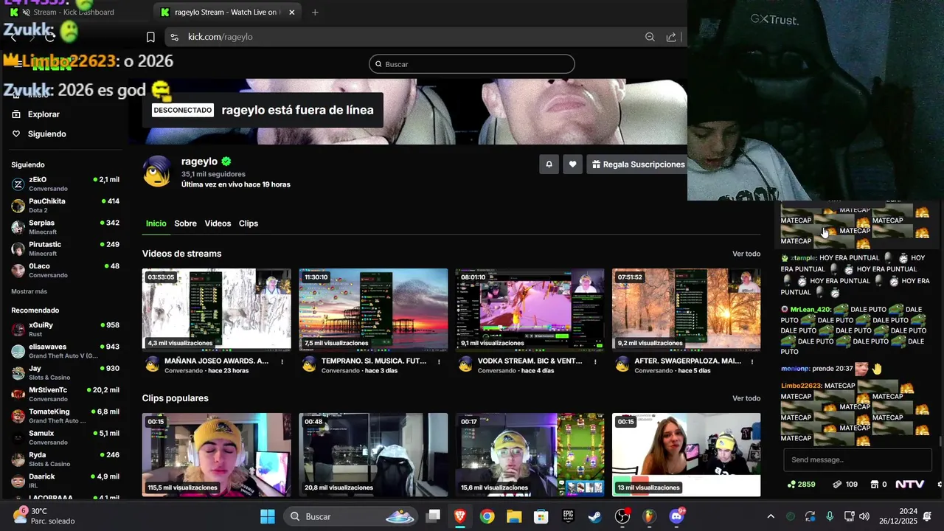Open Epic Games launcher from taskbar
Viewport: 944px width, 531px height.
568,516
